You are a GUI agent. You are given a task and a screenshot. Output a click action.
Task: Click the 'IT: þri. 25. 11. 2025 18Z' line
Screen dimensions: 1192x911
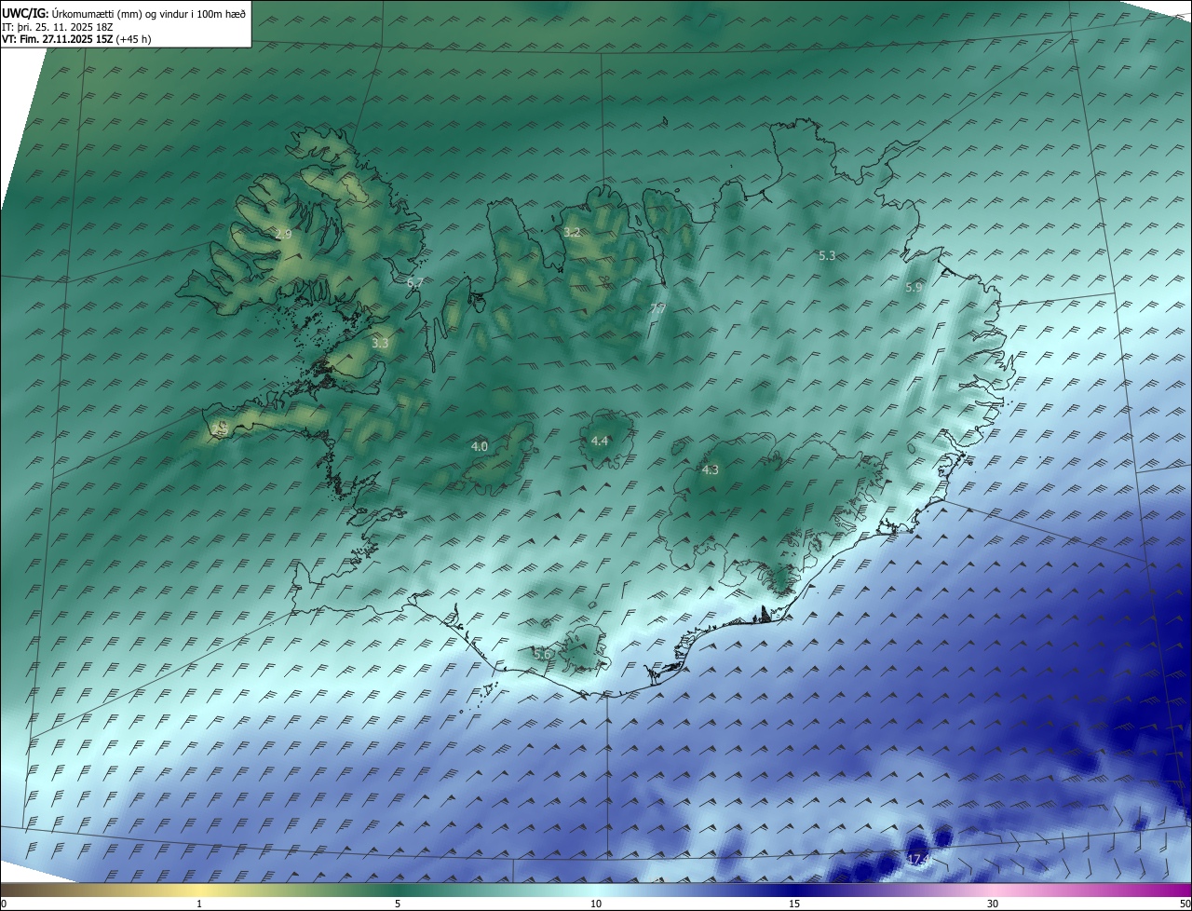coord(57,27)
